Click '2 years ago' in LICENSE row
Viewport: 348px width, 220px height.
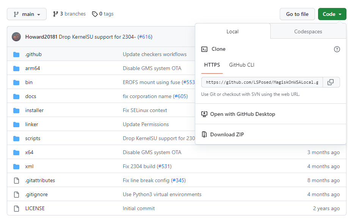(326, 209)
